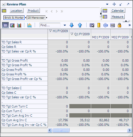Click the 35,512 cell value
The height and width of the screenshot is (137, 133).
85,120
